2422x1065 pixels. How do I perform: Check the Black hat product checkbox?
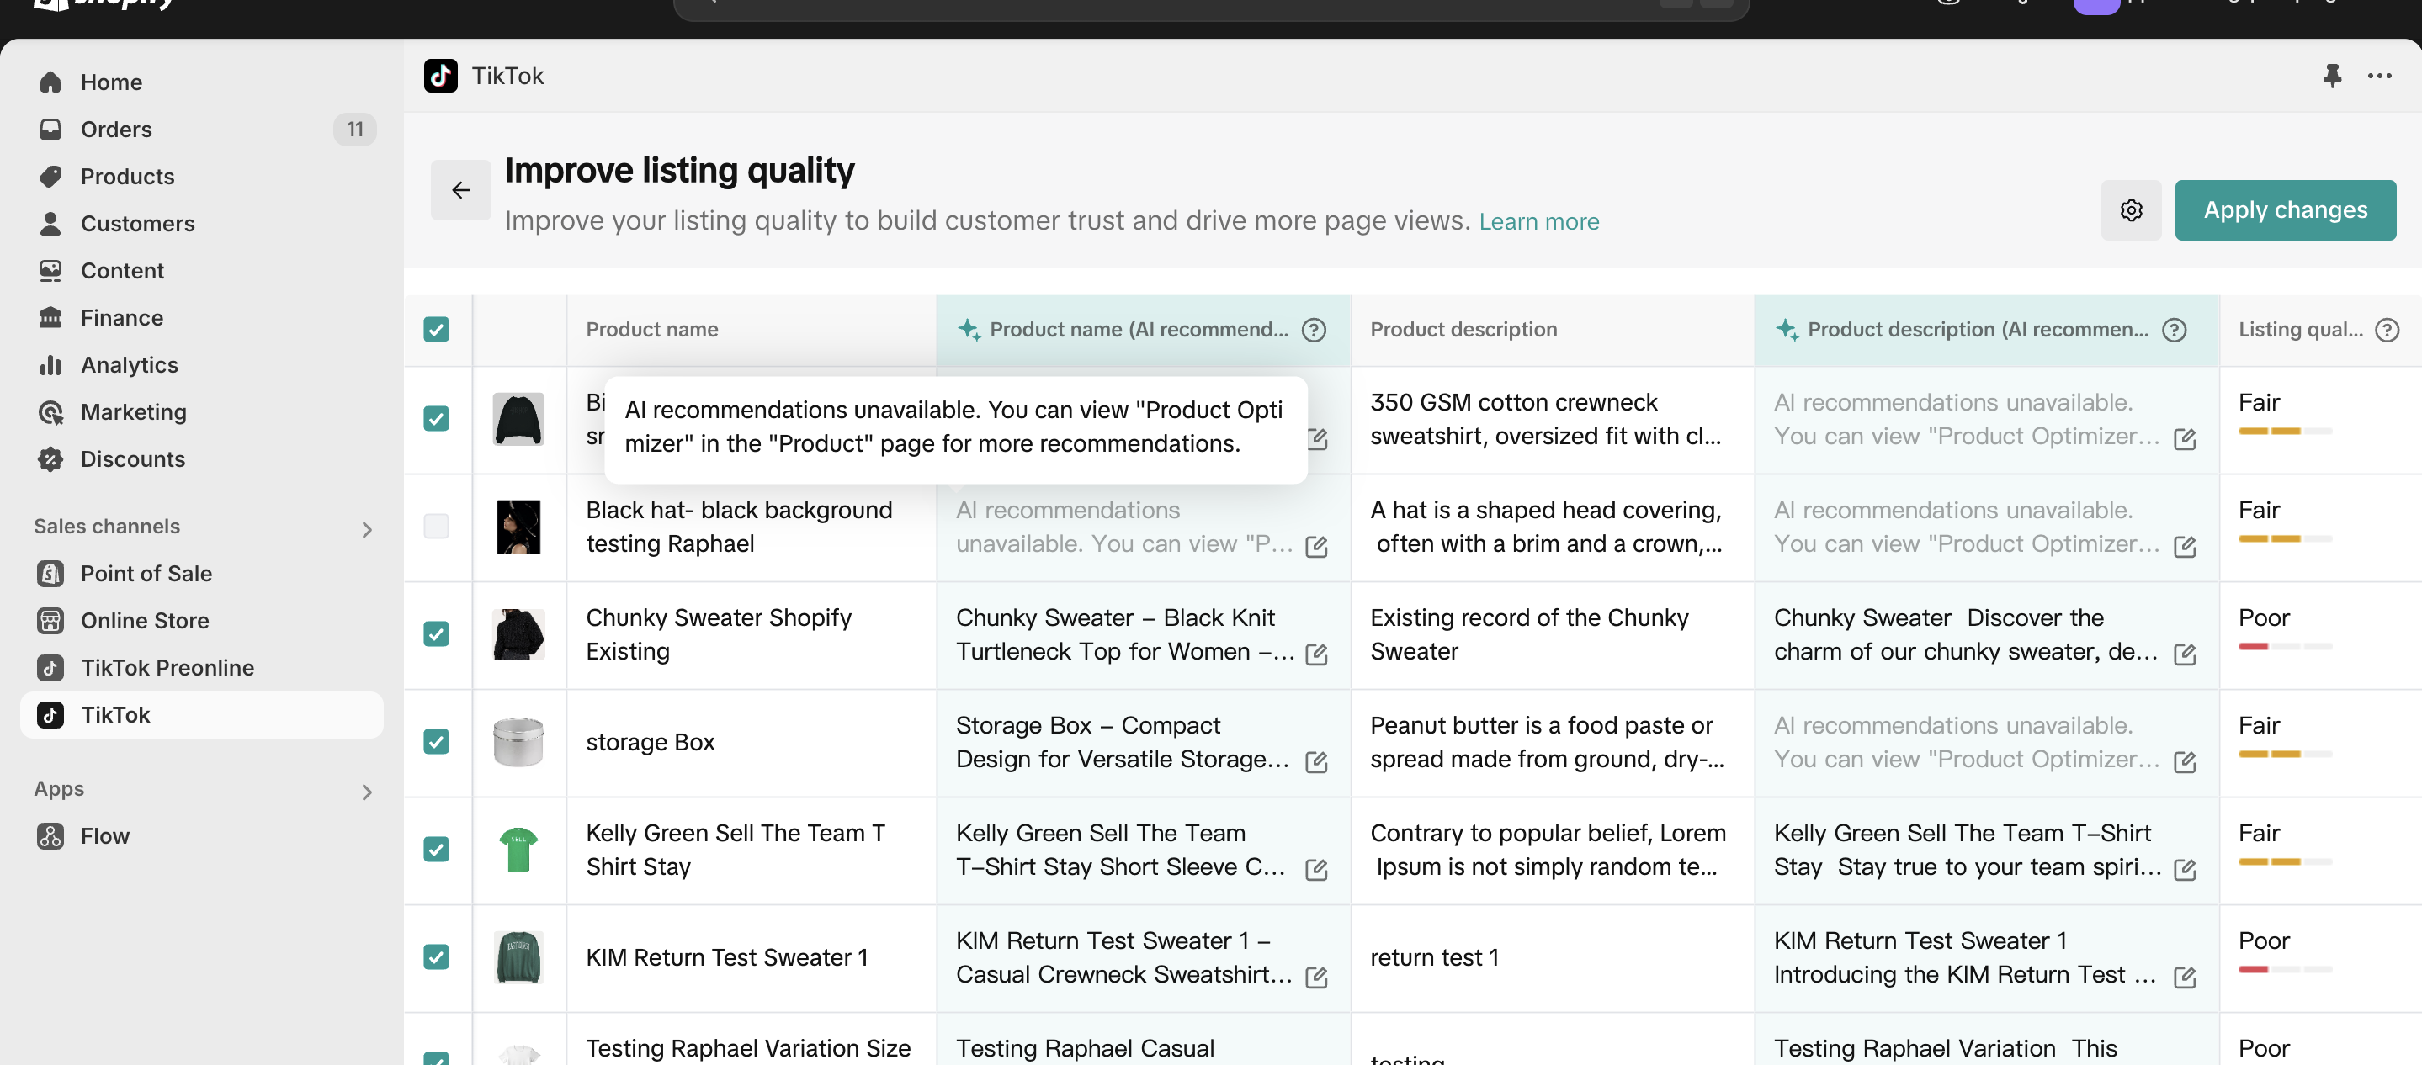[436, 526]
